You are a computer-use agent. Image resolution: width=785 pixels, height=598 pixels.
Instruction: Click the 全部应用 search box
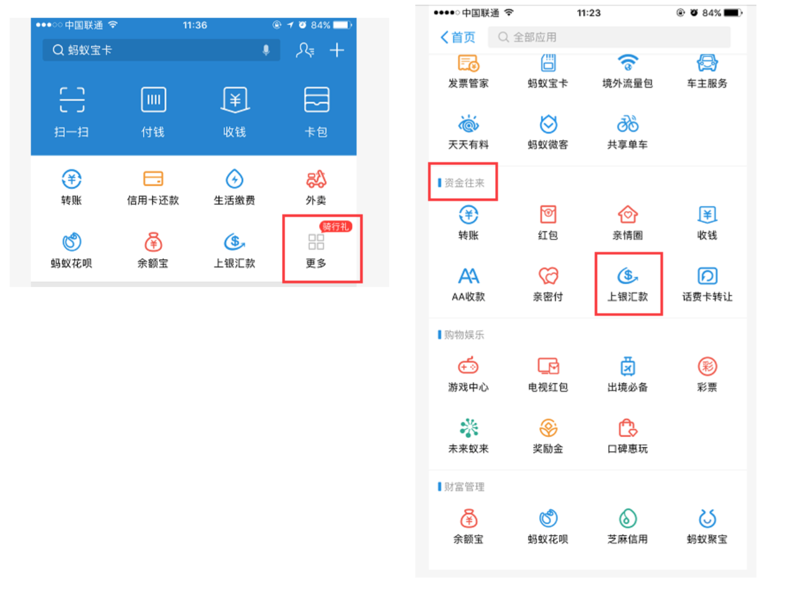[609, 37]
